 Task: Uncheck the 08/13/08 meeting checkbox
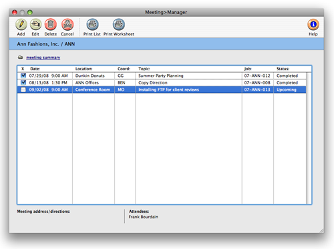(23, 82)
